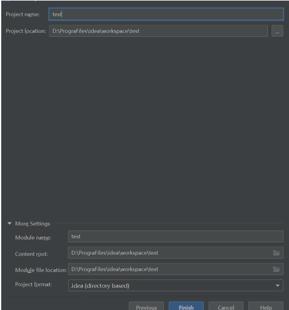This screenshot has height=310, width=289.
Task: Click the Project format dropdown arrow
Action: [278, 285]
